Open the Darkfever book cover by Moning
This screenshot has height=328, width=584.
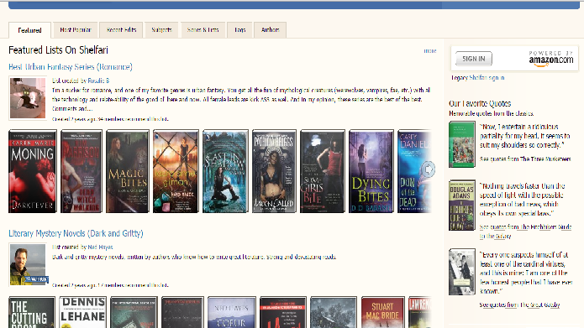(33, 171)
